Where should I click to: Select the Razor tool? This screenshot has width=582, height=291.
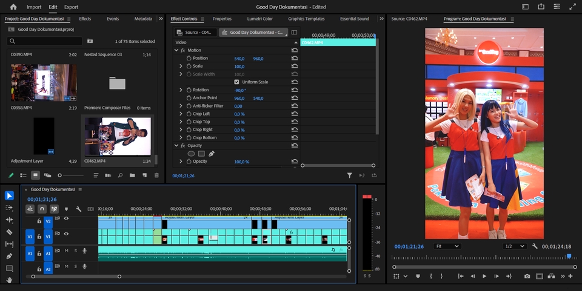pyautogui.click(x=9, y=232)
